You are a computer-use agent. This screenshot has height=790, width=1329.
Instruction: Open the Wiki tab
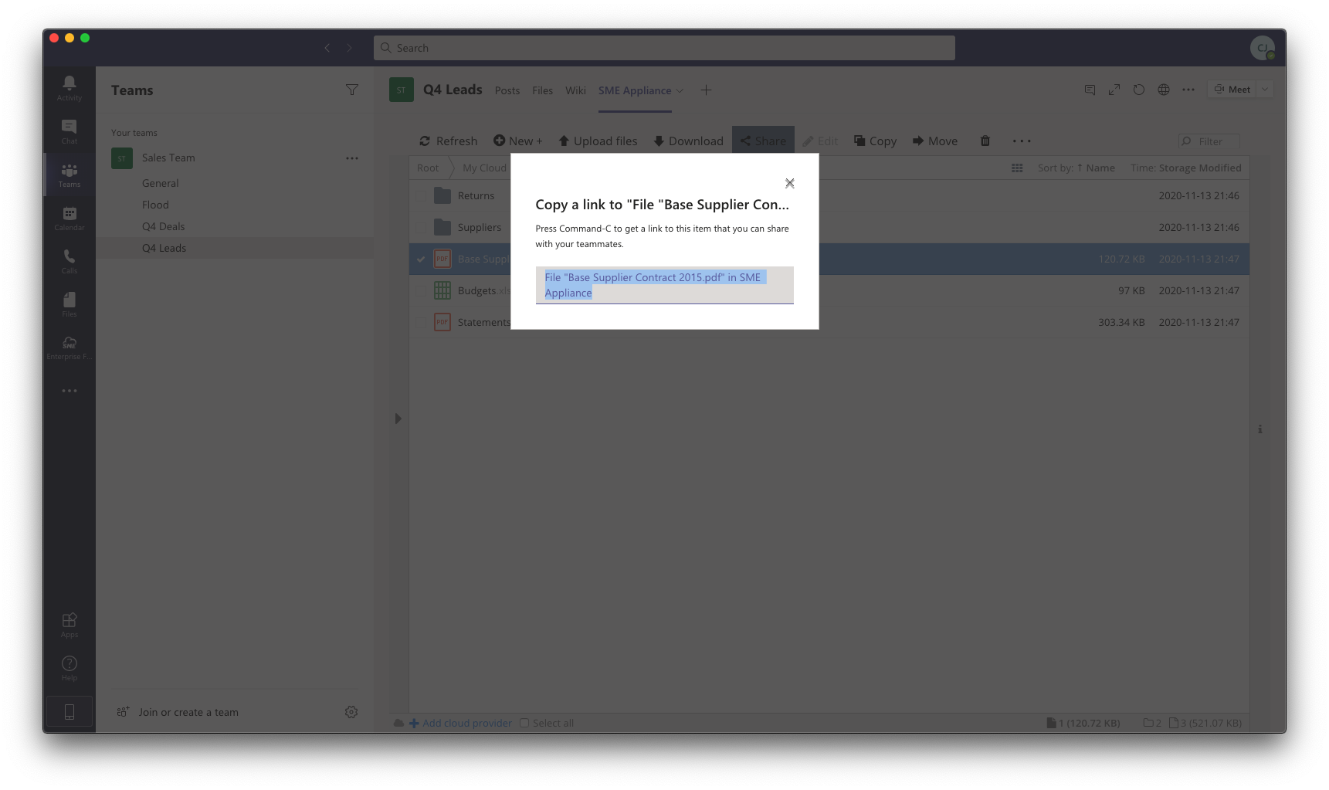pos(575,90)
